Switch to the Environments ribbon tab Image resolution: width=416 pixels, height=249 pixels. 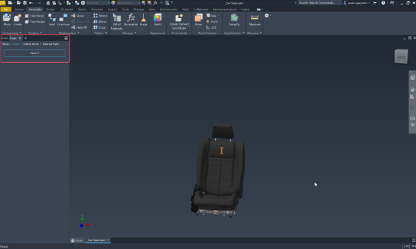pyautogui.click(x=169, y=9)
